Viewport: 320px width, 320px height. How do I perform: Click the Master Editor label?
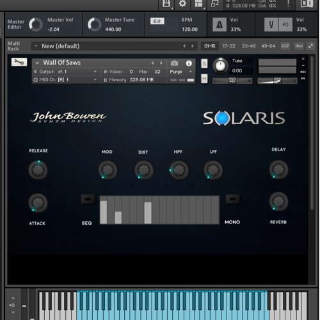tap(15, 24)
